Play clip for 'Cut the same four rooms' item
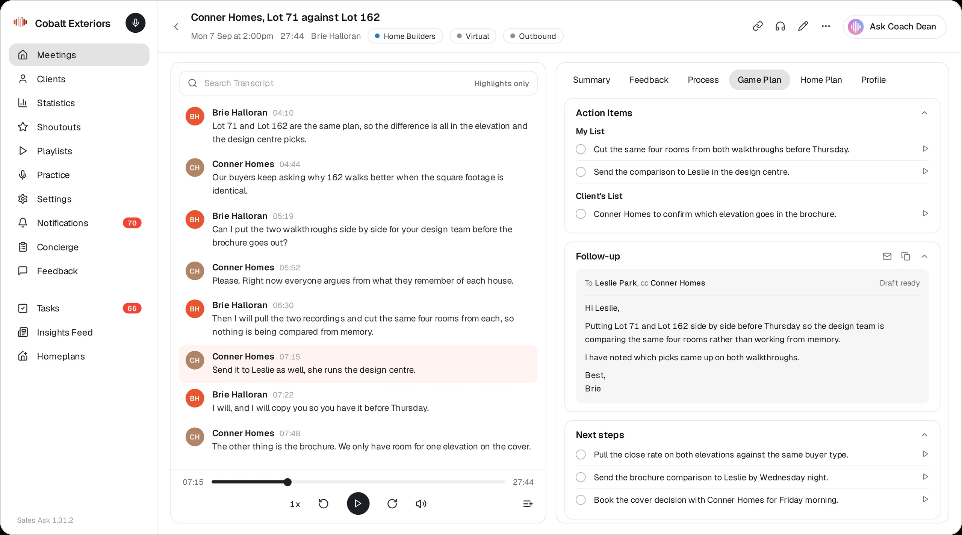 tap(926, 149)
